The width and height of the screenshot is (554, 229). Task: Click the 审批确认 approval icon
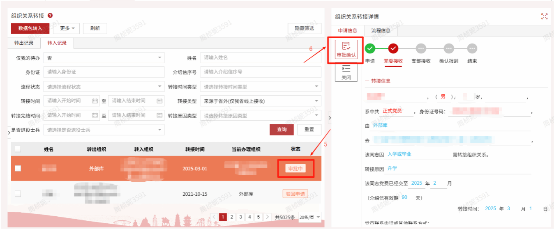point(346,50)
